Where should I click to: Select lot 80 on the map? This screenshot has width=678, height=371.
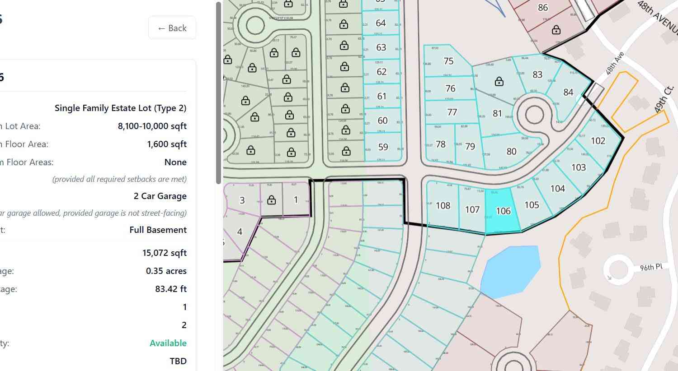(511, 151)
